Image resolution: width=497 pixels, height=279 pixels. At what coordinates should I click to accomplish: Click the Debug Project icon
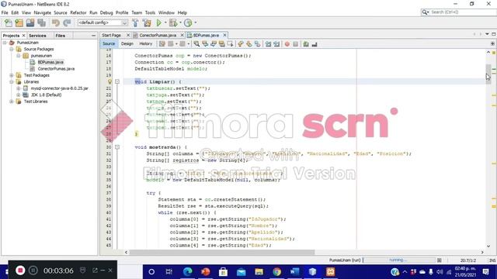173,22
